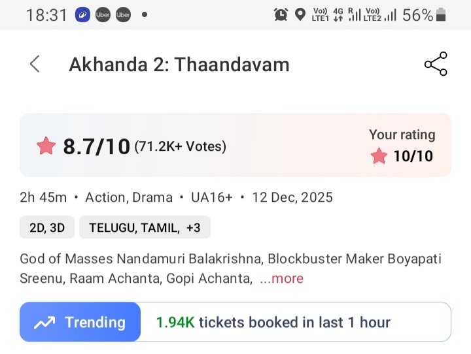Select the 2D, 3D format chip
Viewport: 471px width, 354px height.
coord(47,227)
